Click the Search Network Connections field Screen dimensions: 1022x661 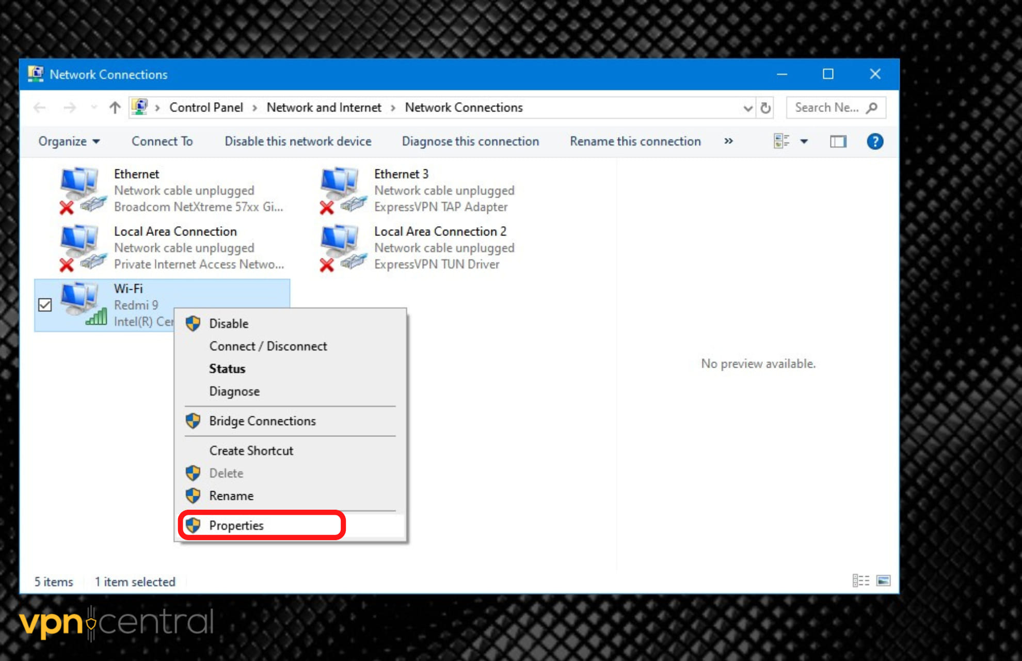(x=827, y=107)
